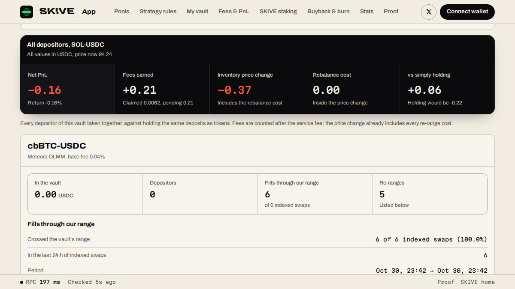
Task: Click the 'Every depositor of this vault' explanation text
Action: click(x=236, y=123)
